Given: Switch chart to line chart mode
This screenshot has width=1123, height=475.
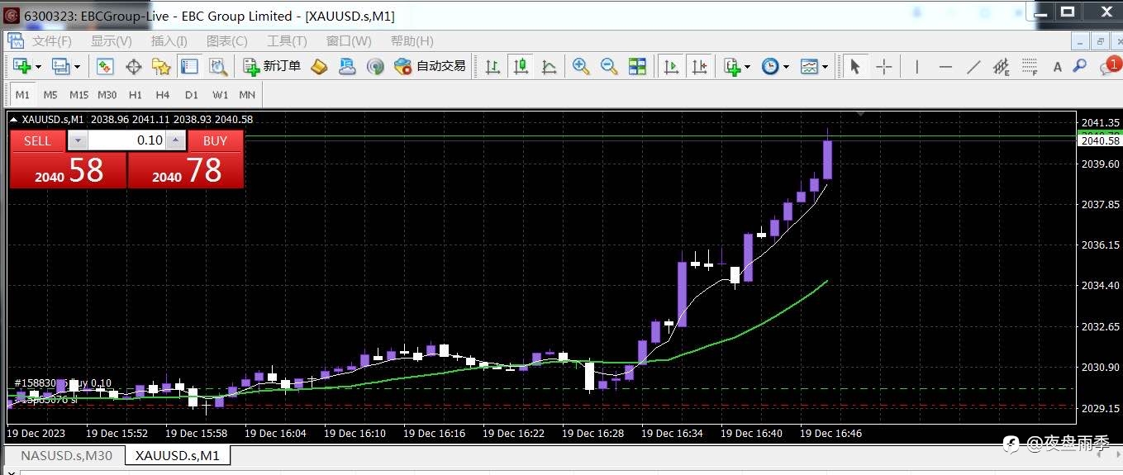Looking at the screenshot, I should click(x=549, y=67).
